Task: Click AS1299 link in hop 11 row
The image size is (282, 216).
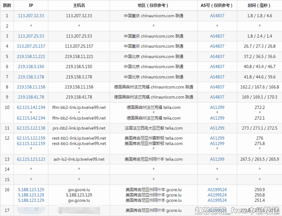Action: click(x=217, y=128)
